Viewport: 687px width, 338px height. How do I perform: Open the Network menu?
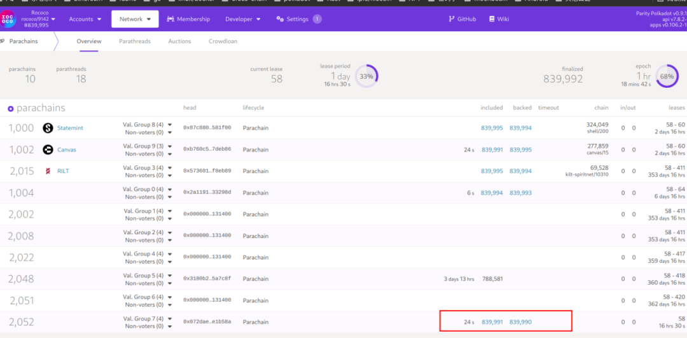click(135, 19)
